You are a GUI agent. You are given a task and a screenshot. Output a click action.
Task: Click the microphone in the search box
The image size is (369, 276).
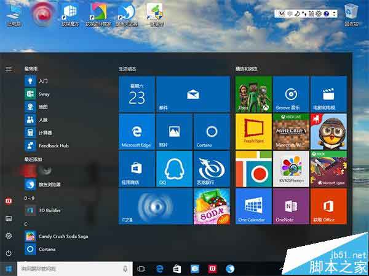click(x=125, y=269)
